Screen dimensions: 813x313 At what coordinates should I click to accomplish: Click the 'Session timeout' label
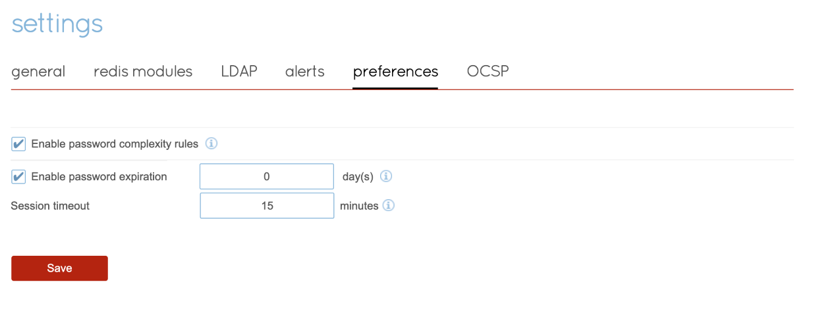click(x=50, y=206)
